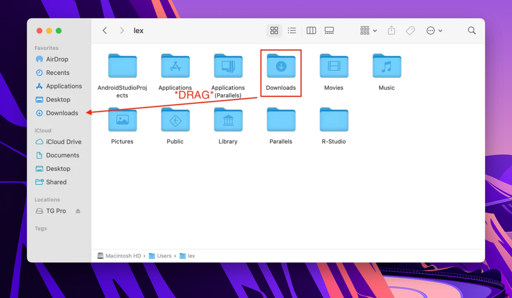Select the Downloads folder icon
Image resolution: width=512 pixels, height=298 pixels.
[x=281, y=66]
